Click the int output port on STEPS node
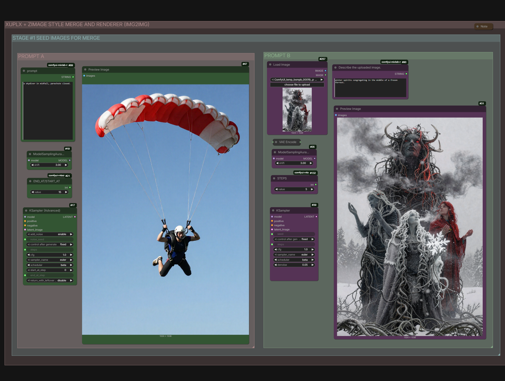The height and width of the screenshot is (381, 505). point(316,185)
